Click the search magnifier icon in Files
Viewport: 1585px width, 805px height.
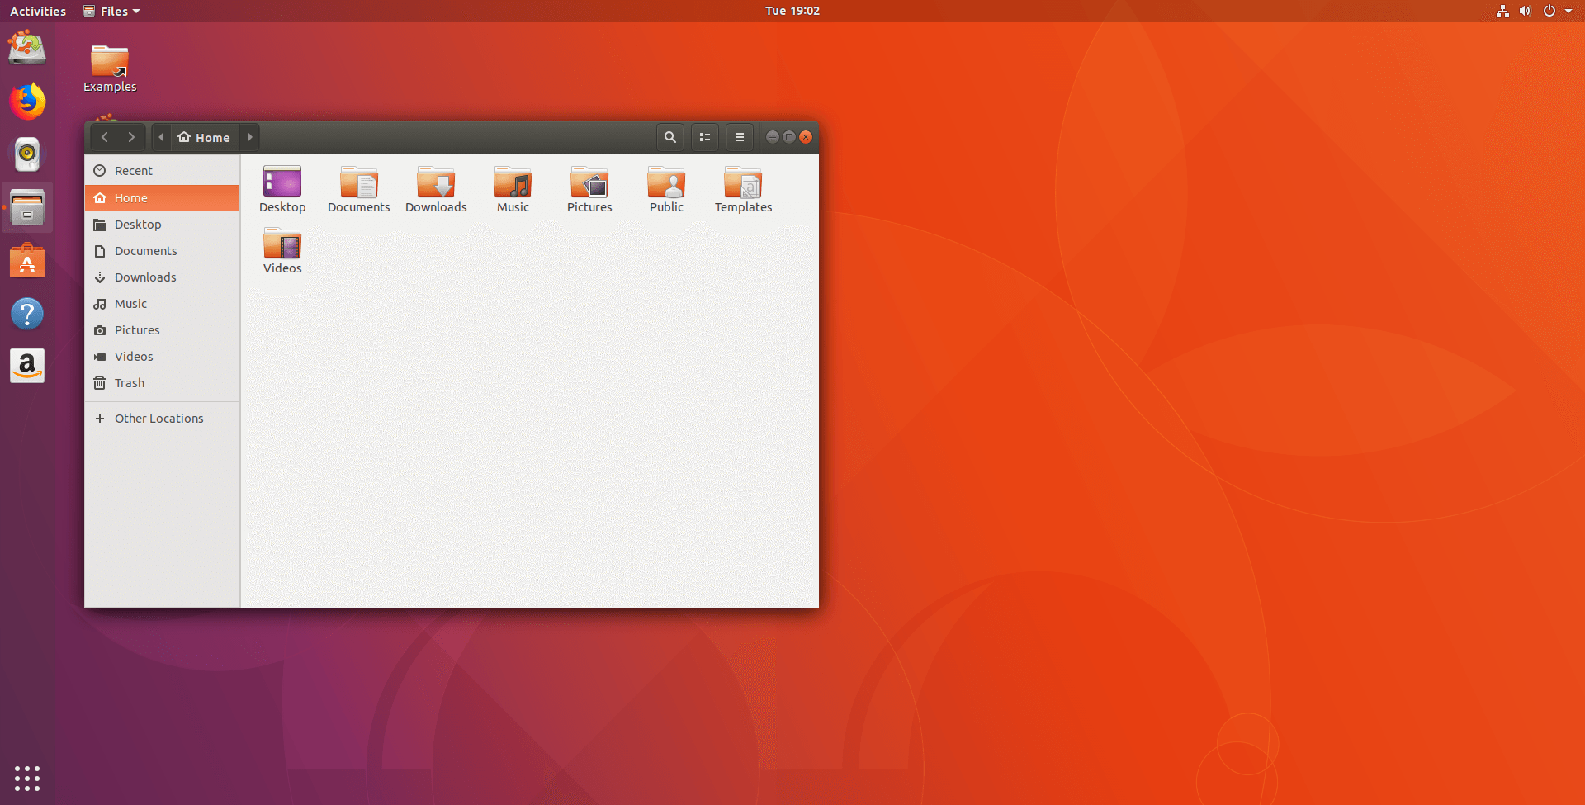pos(670,137)
